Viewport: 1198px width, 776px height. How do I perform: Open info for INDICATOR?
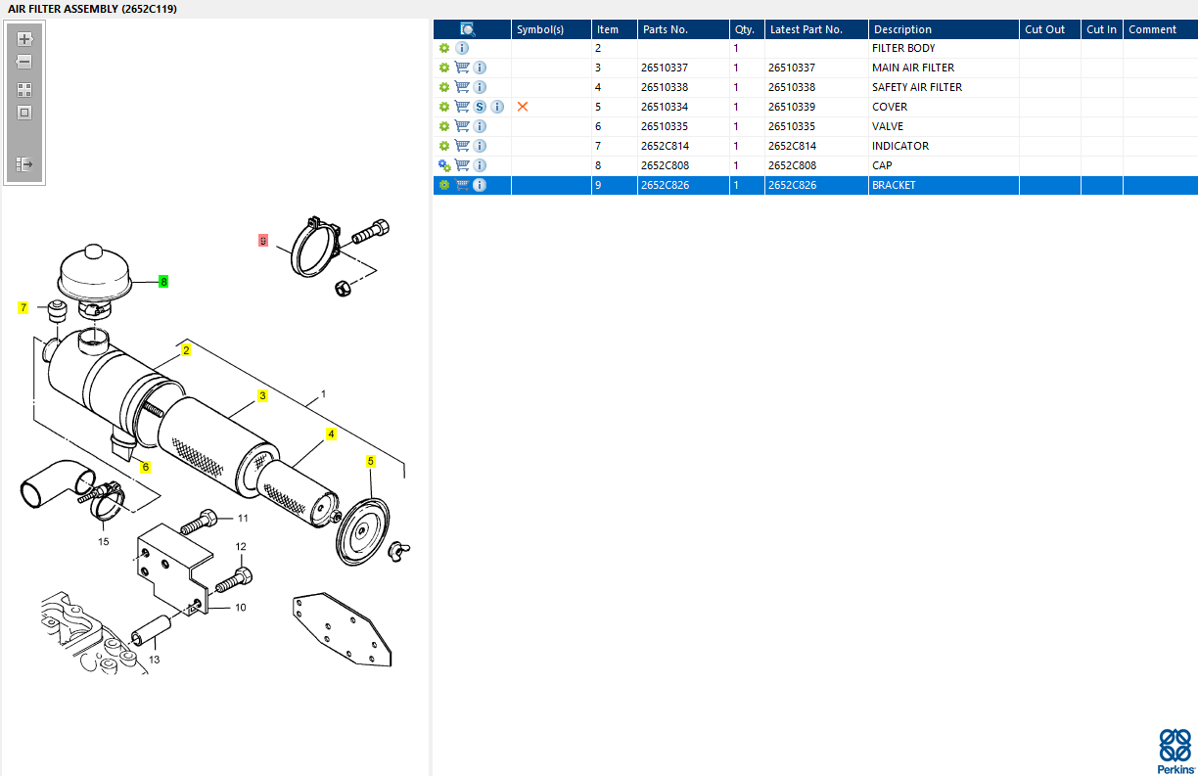[x=480, y=146]
